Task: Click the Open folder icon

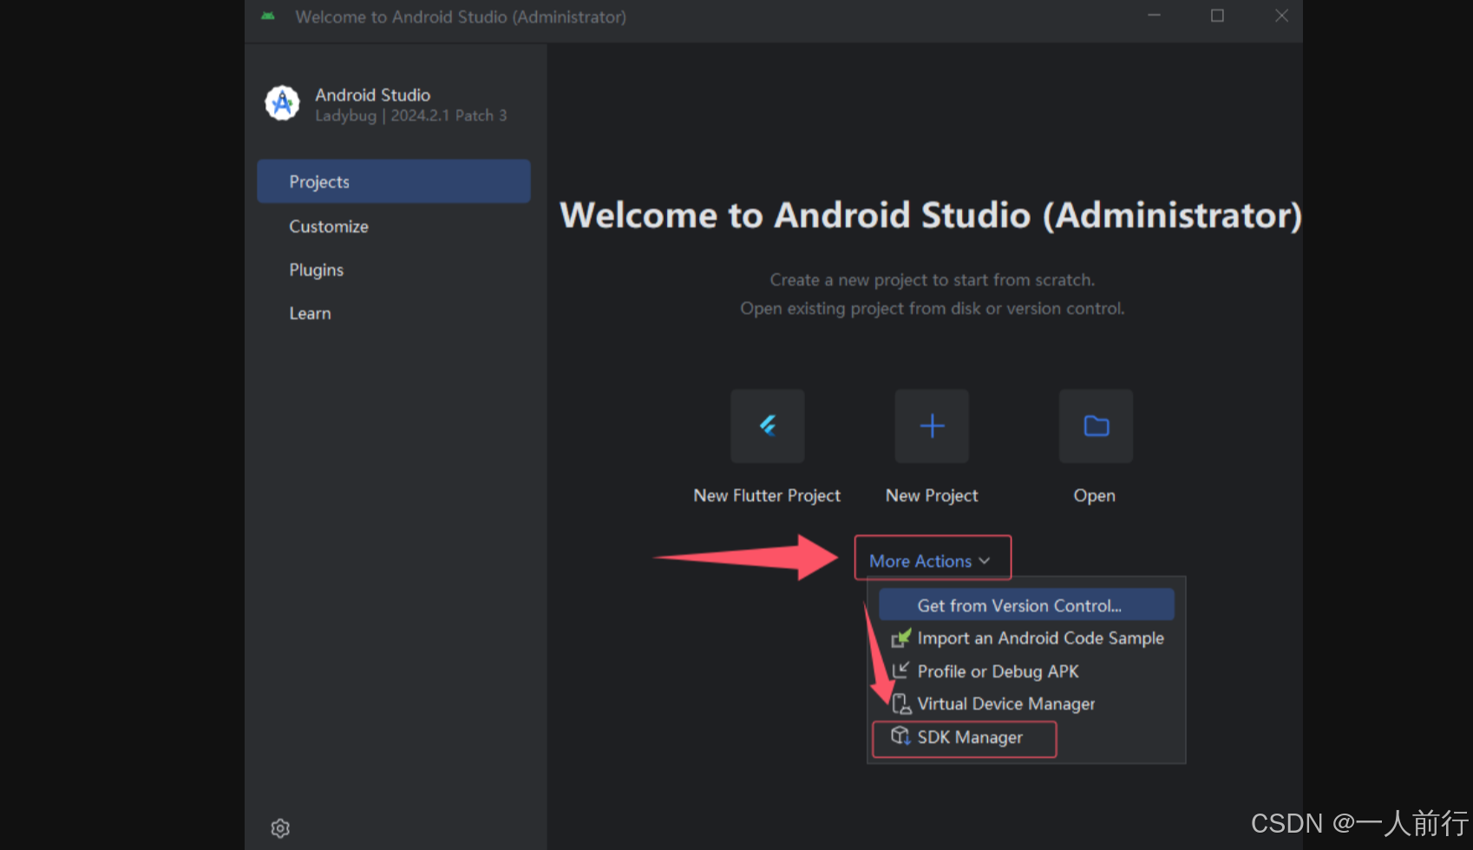Action: [1096, 426]
